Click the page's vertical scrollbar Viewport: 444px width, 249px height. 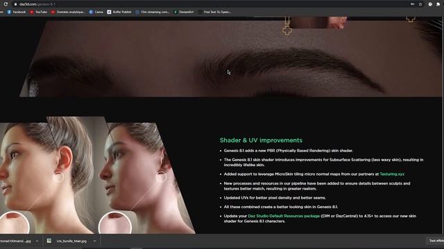pyautogui.click(x=443, y=124)
